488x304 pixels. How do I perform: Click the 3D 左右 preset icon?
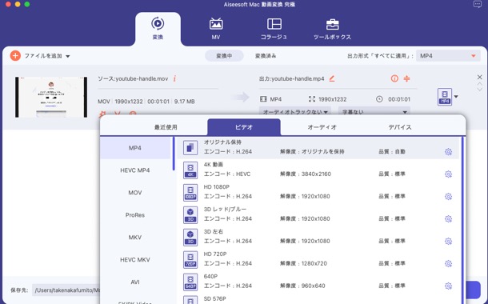(190, 237)
